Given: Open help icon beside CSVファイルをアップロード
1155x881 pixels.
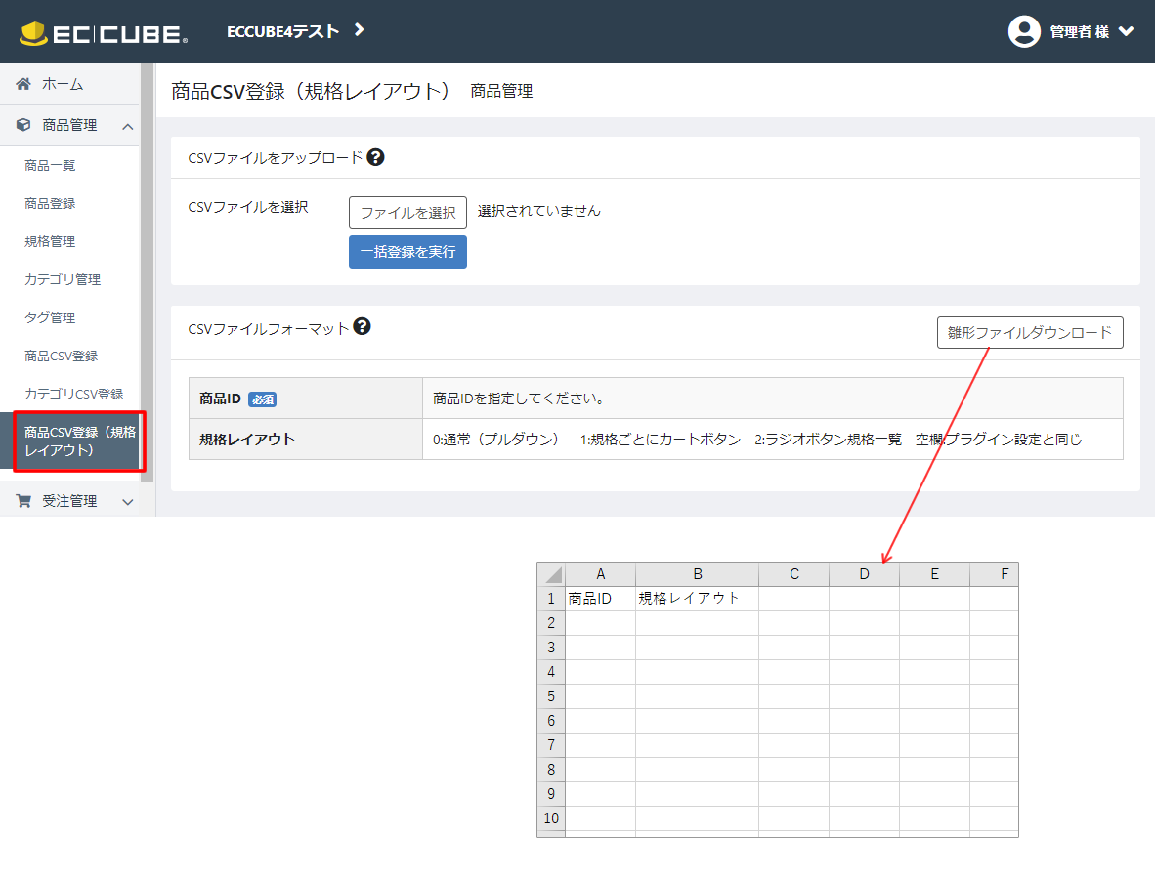Looking at the screenshot, I should pos(375,157).
